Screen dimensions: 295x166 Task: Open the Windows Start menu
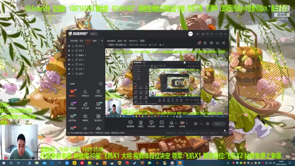point(4,163)
